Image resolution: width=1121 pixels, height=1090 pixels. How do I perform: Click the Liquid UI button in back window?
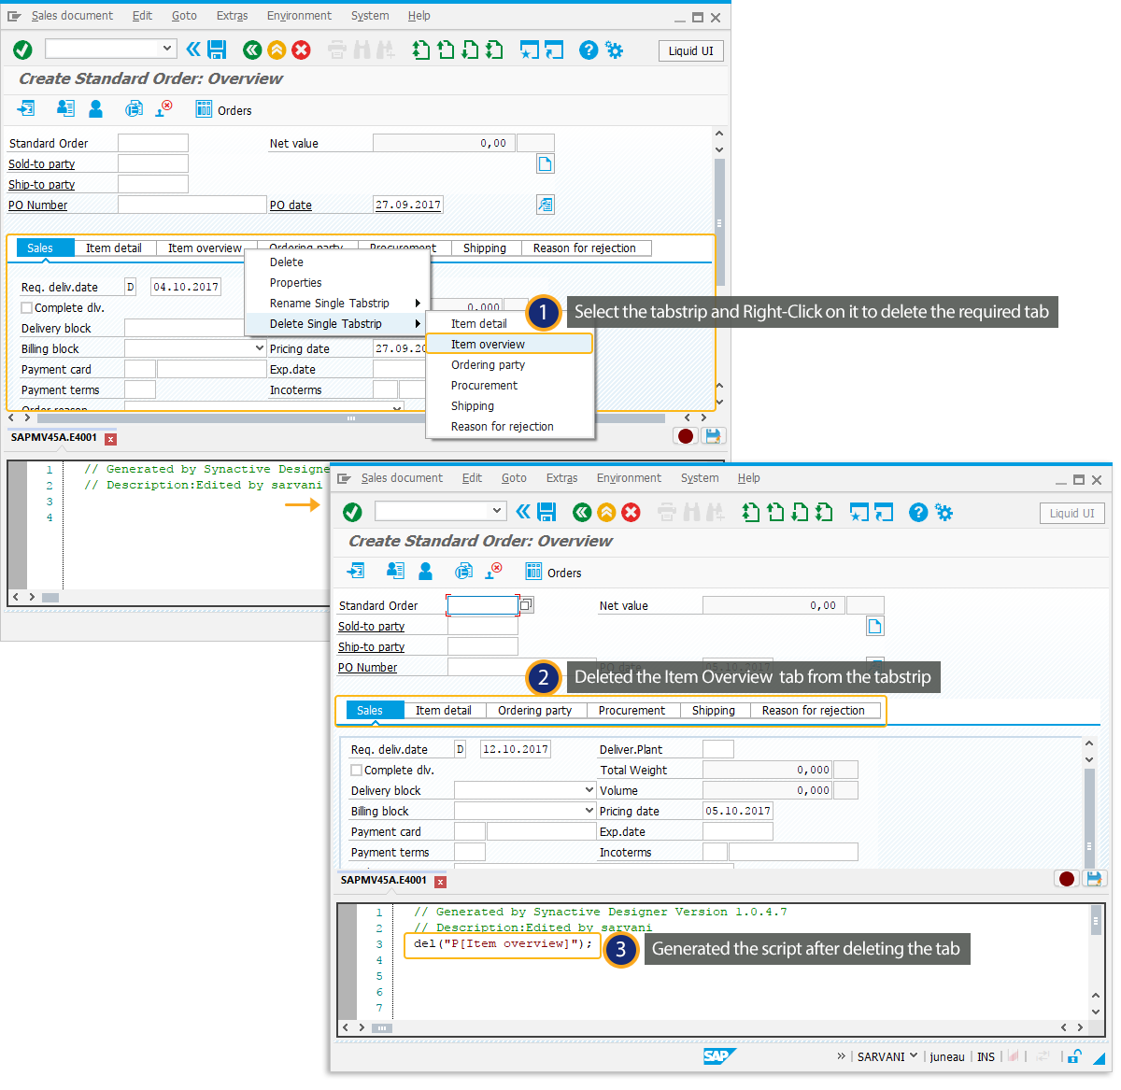[x=691, y=51]
